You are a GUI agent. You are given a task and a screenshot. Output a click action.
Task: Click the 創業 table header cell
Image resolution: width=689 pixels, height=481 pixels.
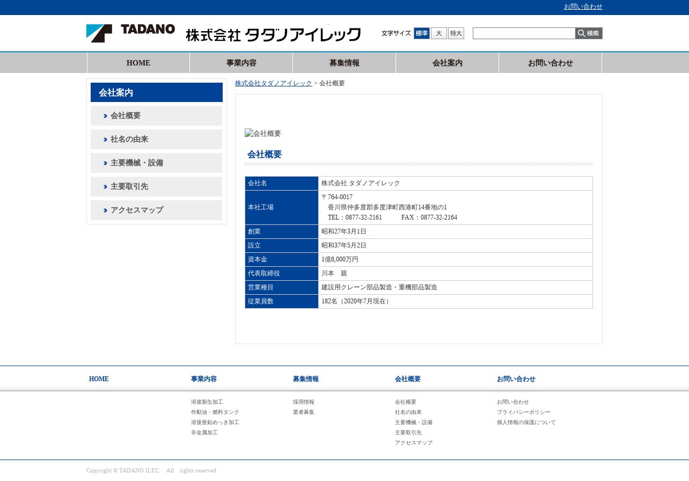click(x=282, y=231)
